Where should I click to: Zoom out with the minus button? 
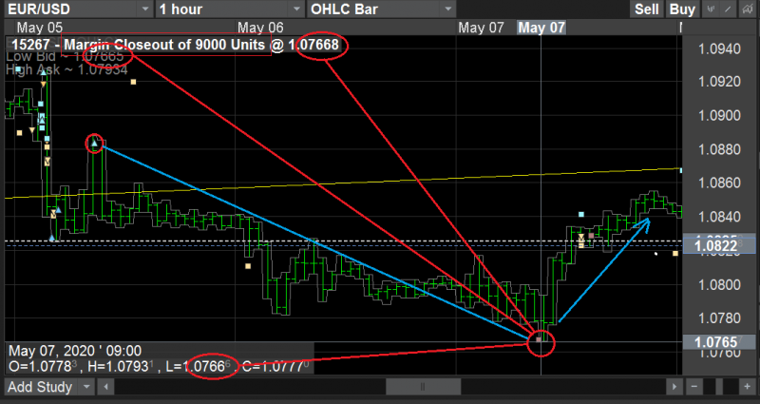pos(694,387)
